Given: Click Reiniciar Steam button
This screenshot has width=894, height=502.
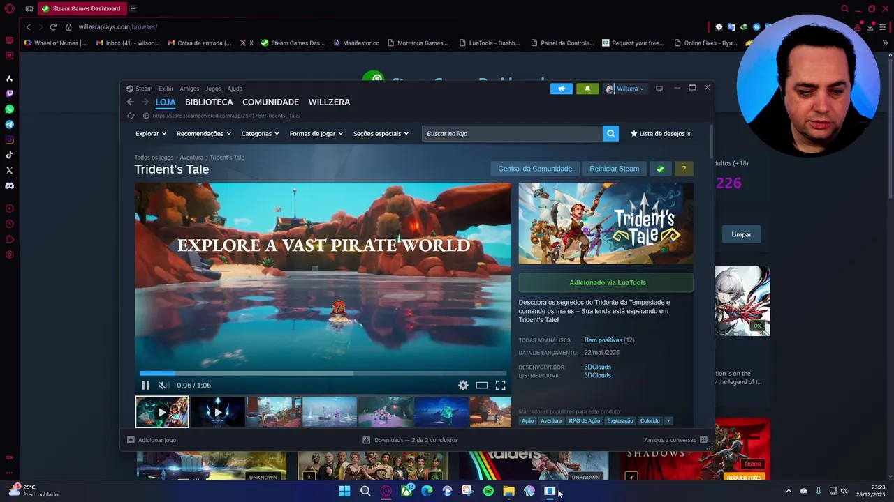Looking at the screenshot, I should [614, 169].
